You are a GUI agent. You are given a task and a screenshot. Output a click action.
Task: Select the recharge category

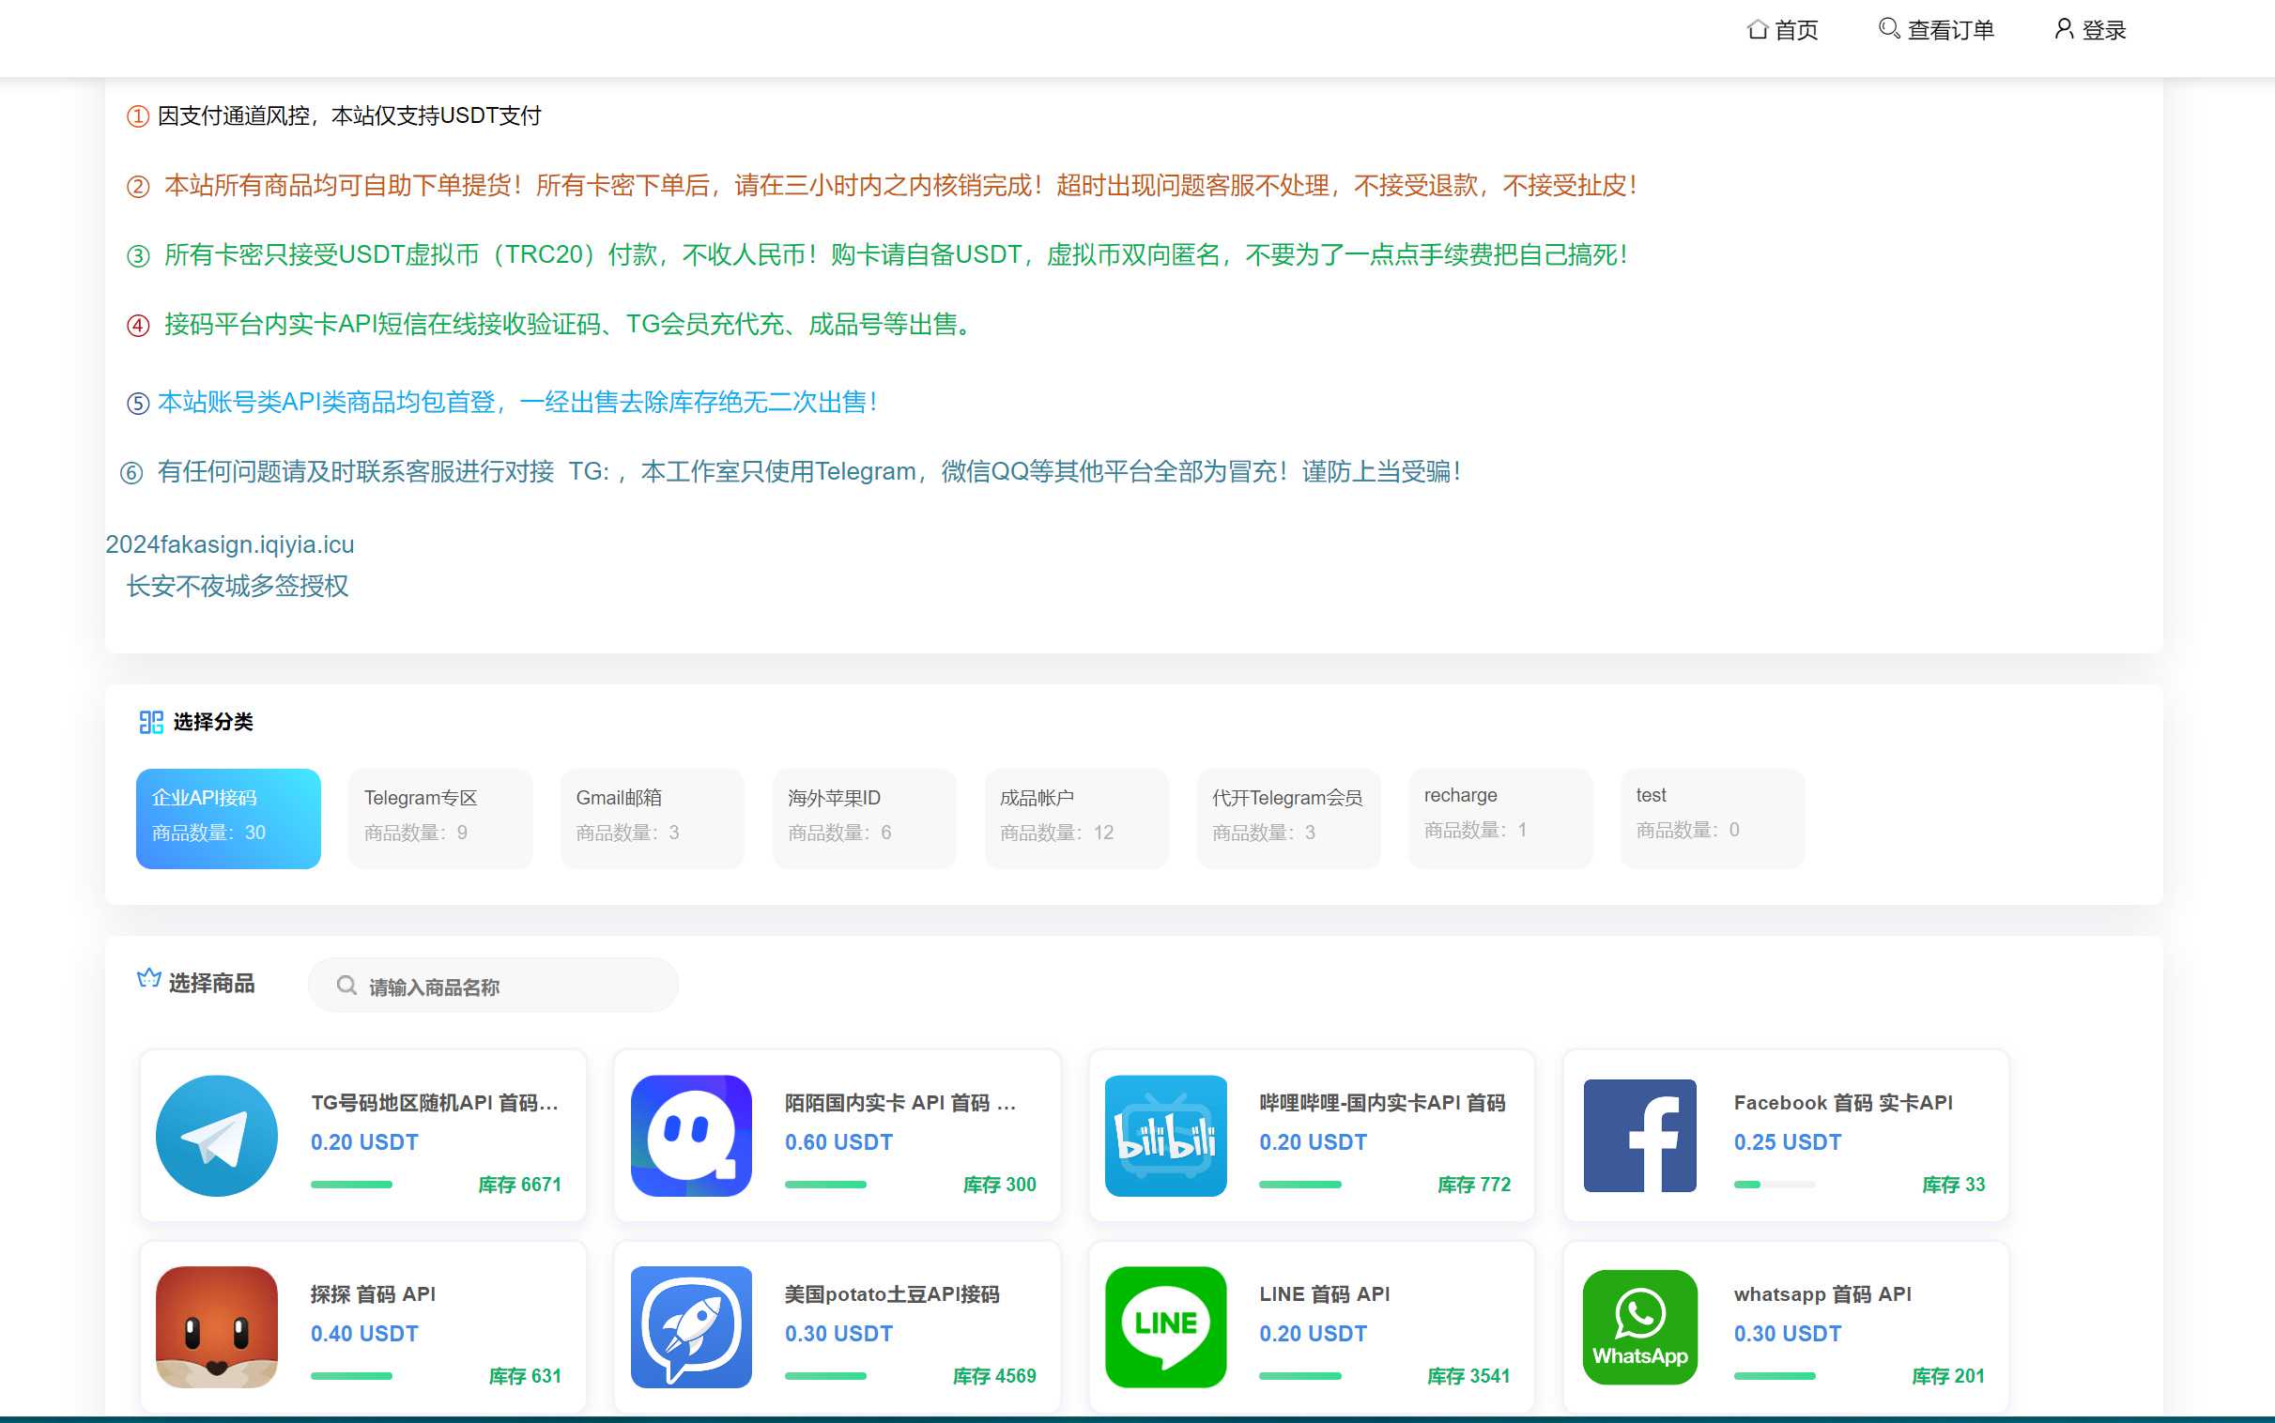pos(1500,819)
